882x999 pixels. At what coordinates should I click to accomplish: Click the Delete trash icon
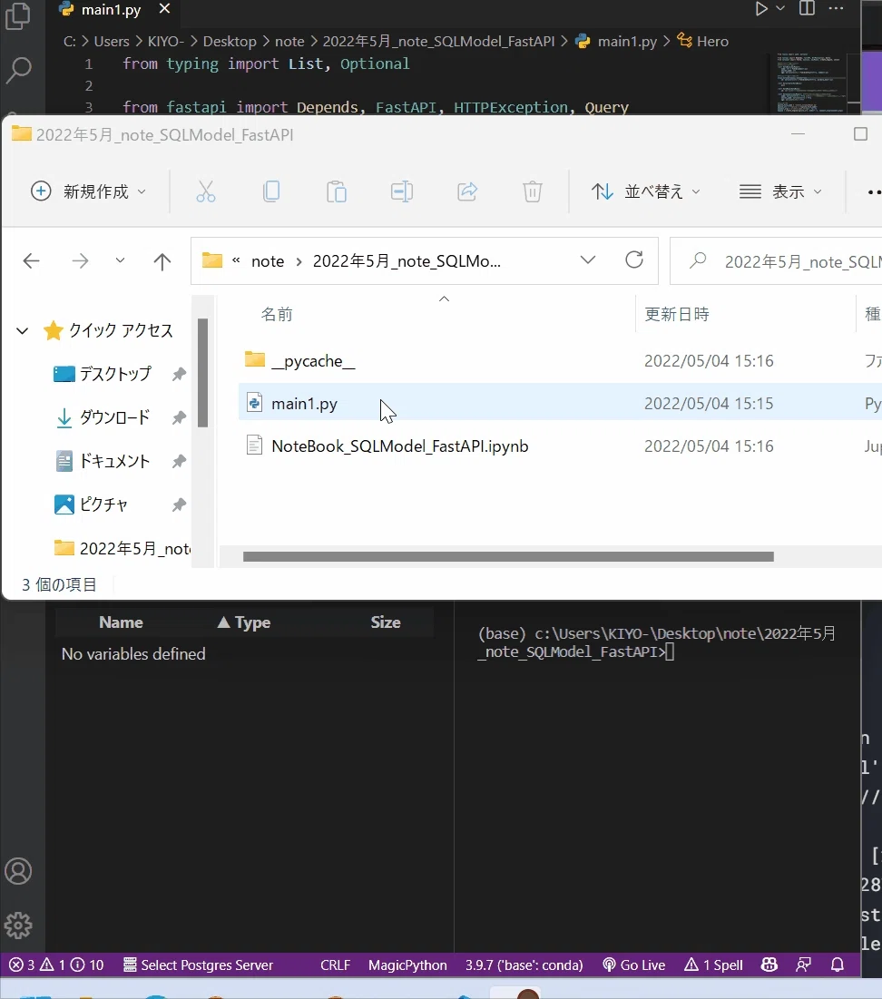coord(532,191)
